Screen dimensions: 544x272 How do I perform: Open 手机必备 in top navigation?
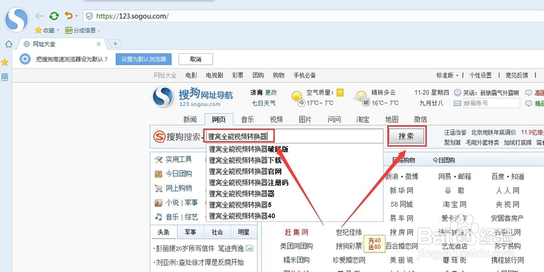point(305,75)
